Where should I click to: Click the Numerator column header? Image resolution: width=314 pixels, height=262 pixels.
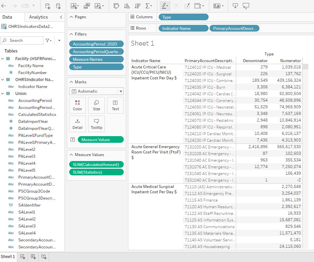[291, 61]
